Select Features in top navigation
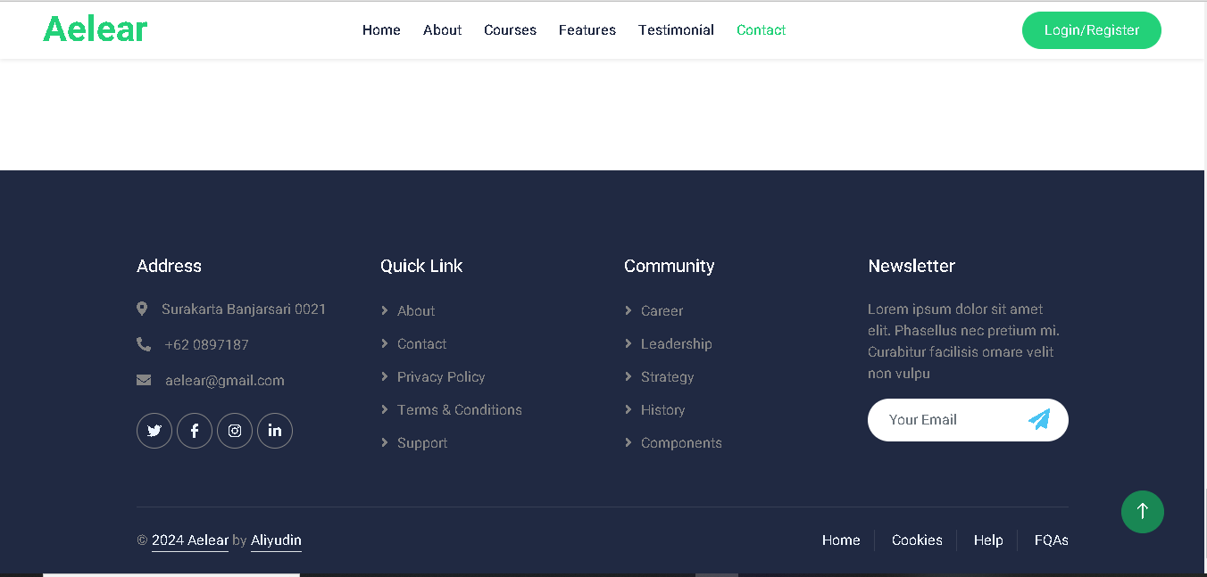This screenshot has width=1207, height=577. (587, 30)
